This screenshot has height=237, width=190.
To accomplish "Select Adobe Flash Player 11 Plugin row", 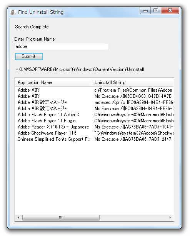I will [94, 121].
